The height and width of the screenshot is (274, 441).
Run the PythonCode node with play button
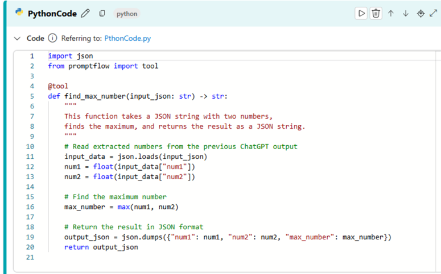361,14
